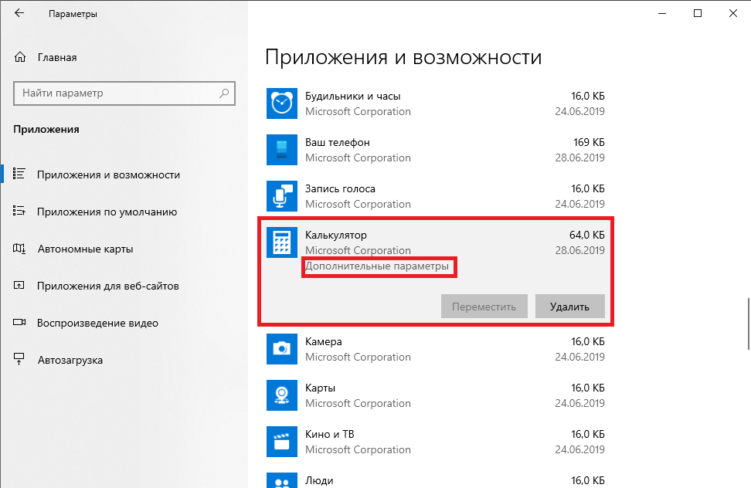This screenshot has height=488, width=751.
Task: Select the Люди app row
Action: [435, 479]
